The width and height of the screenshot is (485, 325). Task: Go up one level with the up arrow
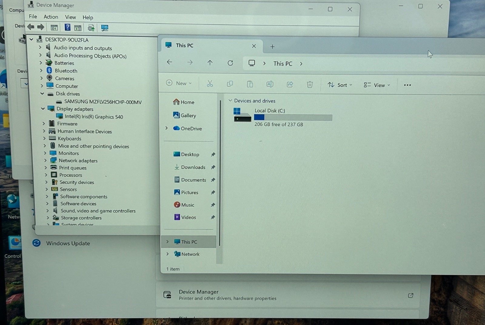tap(210, 63)
